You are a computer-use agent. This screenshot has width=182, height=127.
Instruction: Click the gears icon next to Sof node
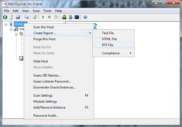(16, 29)
